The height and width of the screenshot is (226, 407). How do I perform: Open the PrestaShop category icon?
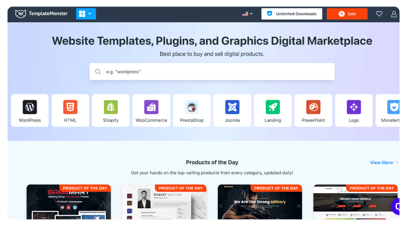click(x=192, y=107)
